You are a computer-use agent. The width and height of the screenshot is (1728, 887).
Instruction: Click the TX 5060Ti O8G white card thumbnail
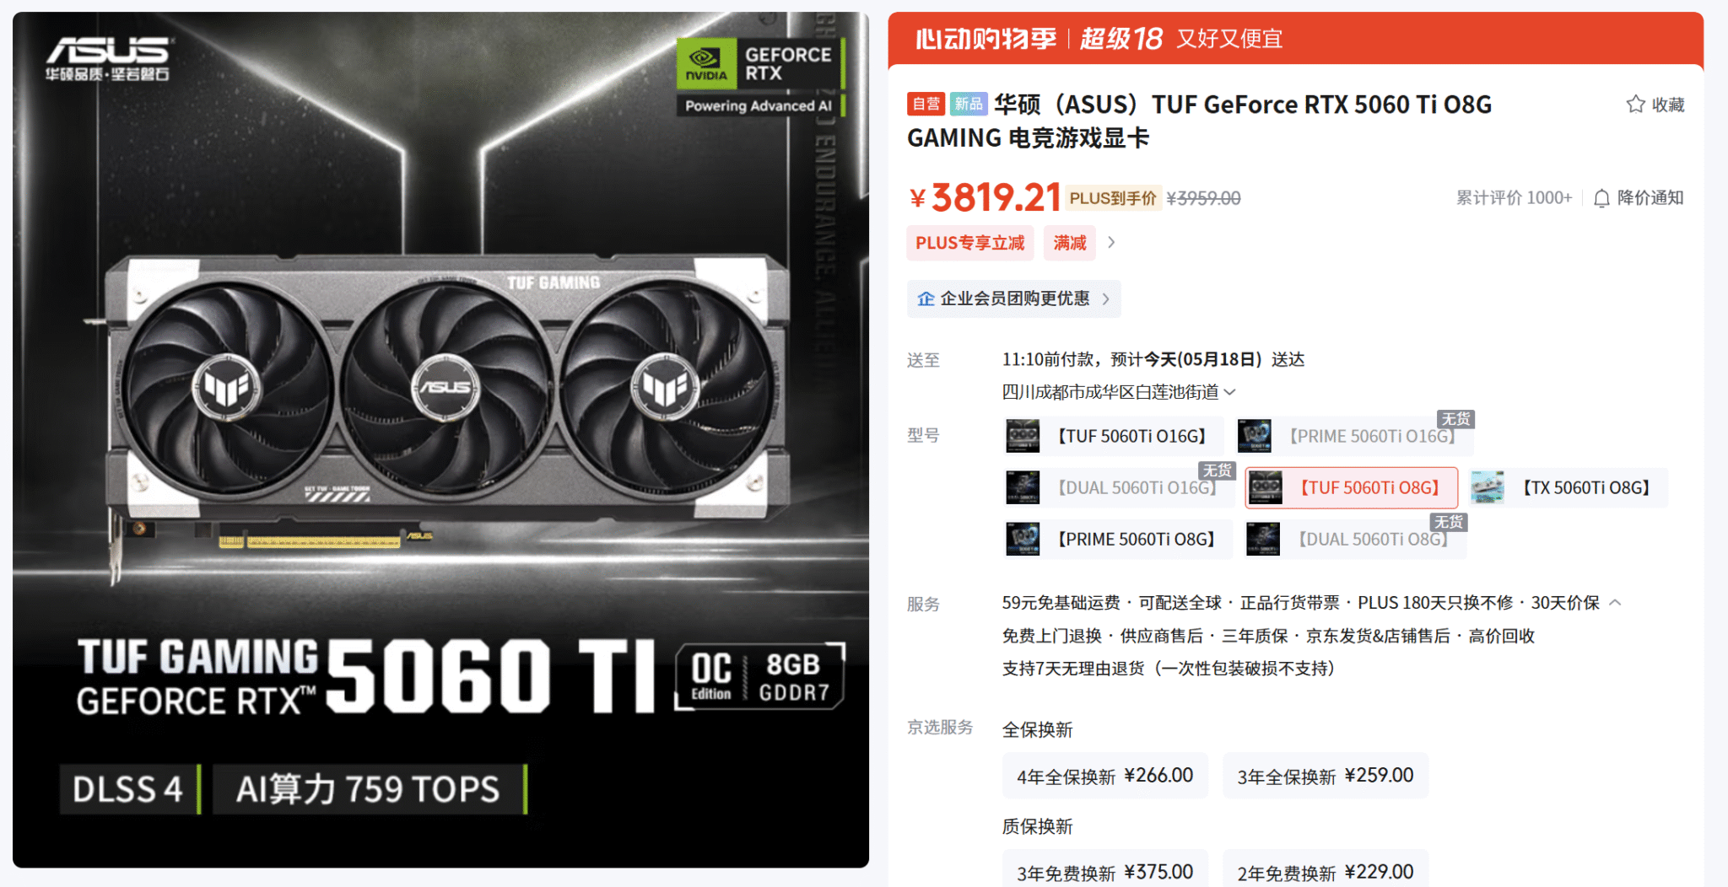1487,487
